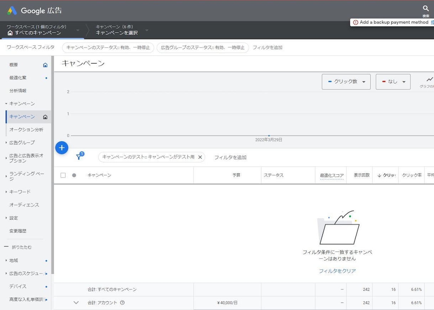
Task: Click the backup payment warning icon
Action: pos(355,22)
